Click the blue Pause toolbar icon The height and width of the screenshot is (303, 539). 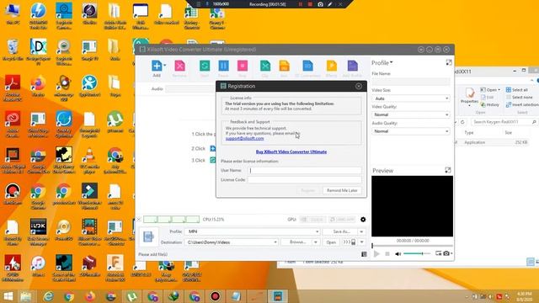[x=223, y=66]
